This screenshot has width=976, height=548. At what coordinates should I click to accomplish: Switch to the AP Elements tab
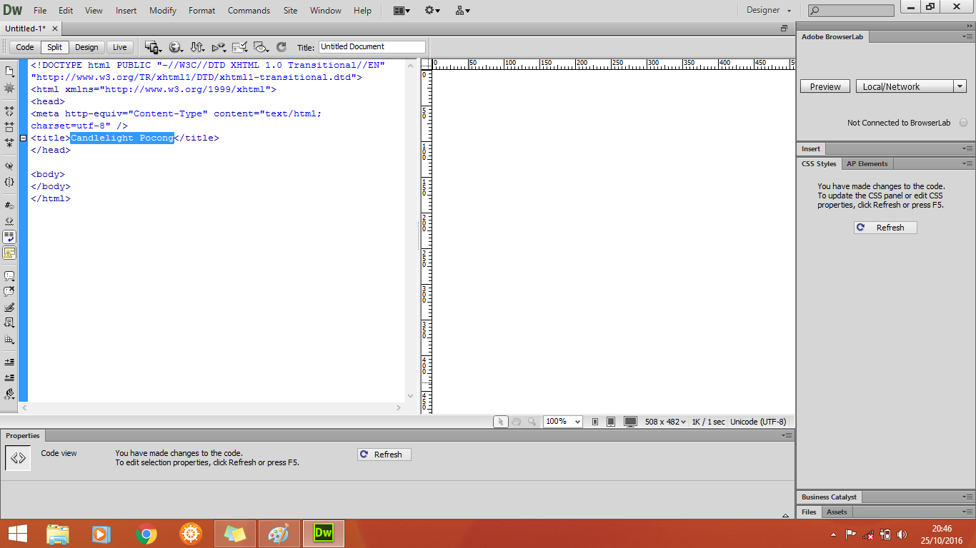tap(867, 163)
